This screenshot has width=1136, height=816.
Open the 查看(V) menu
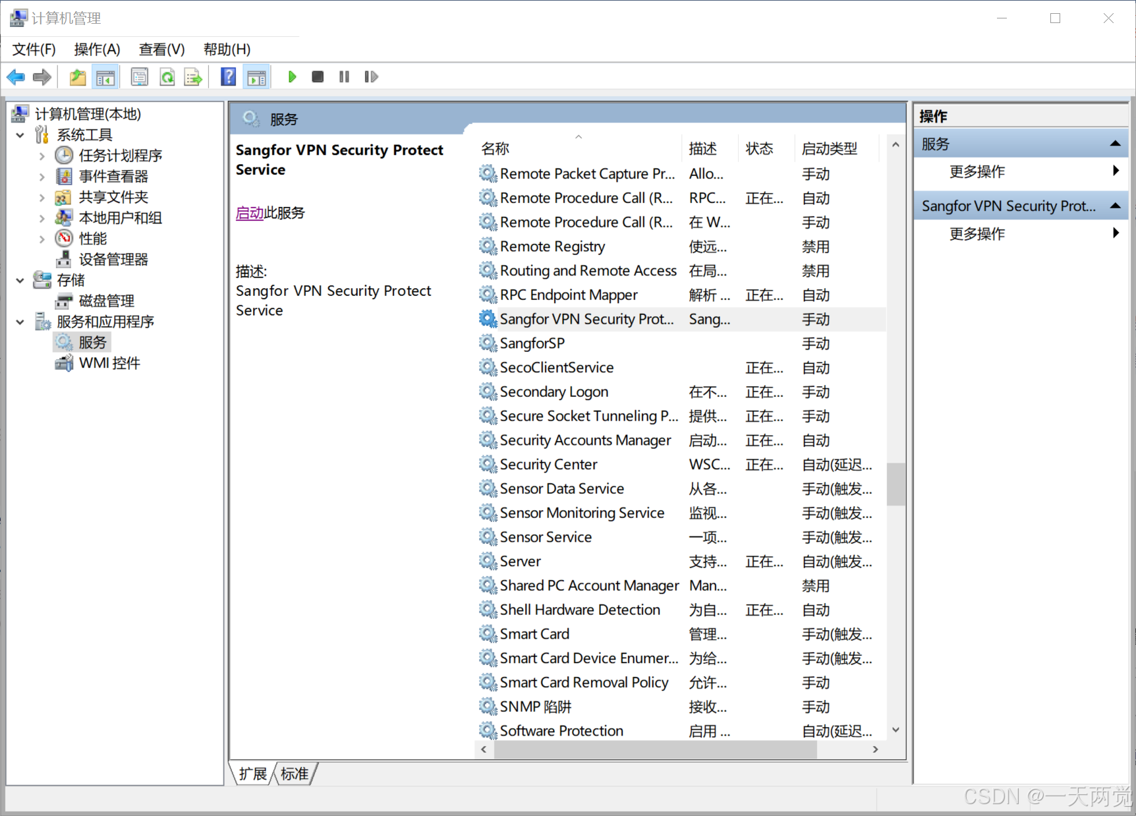pos(162,49)
